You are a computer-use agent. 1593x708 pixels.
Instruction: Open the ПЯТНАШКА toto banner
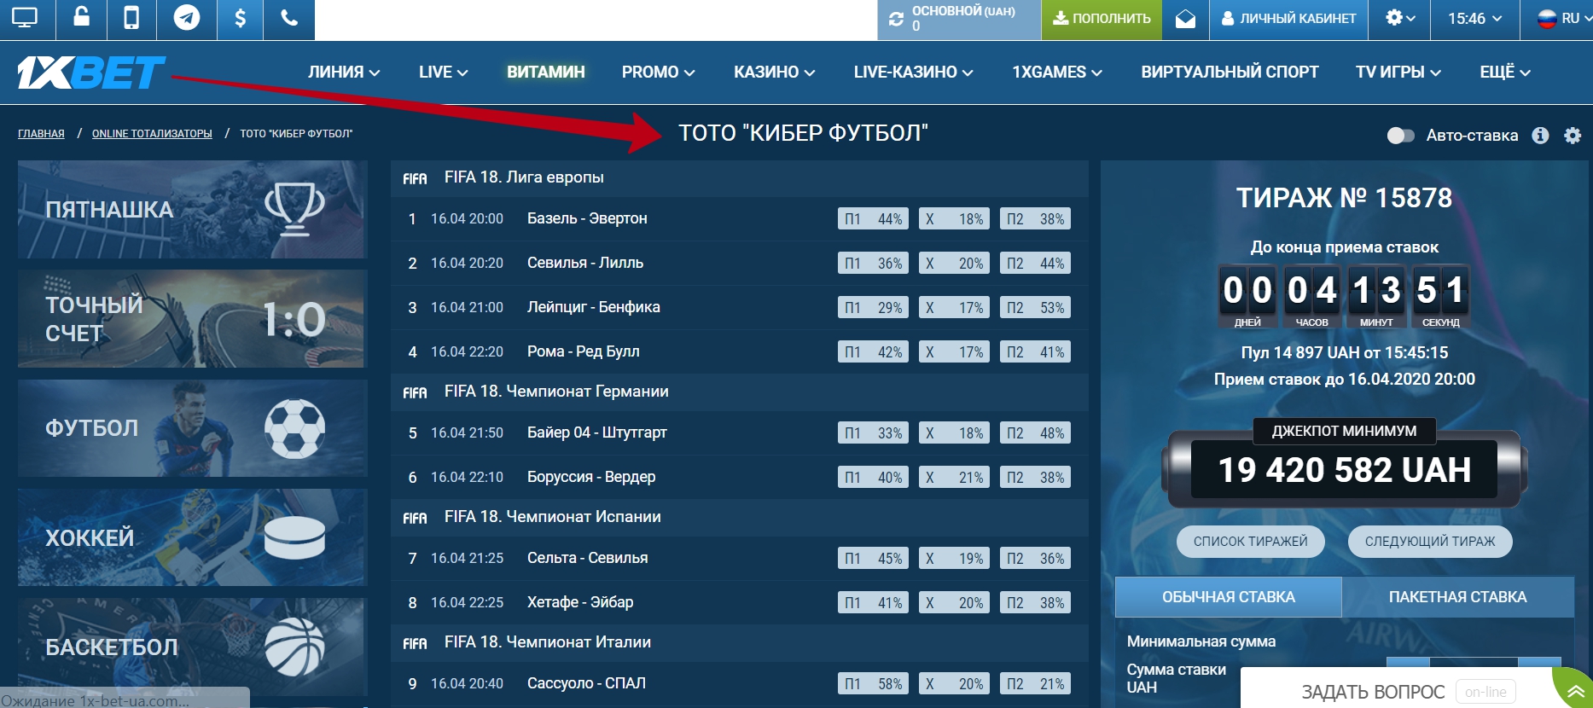click(193, 210)
